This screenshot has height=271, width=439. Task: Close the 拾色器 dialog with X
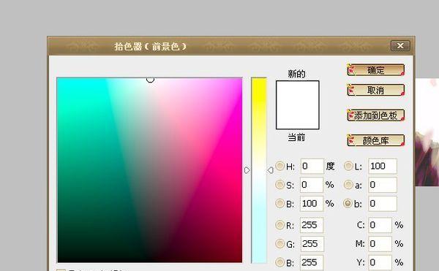click(x=400, y=45)
